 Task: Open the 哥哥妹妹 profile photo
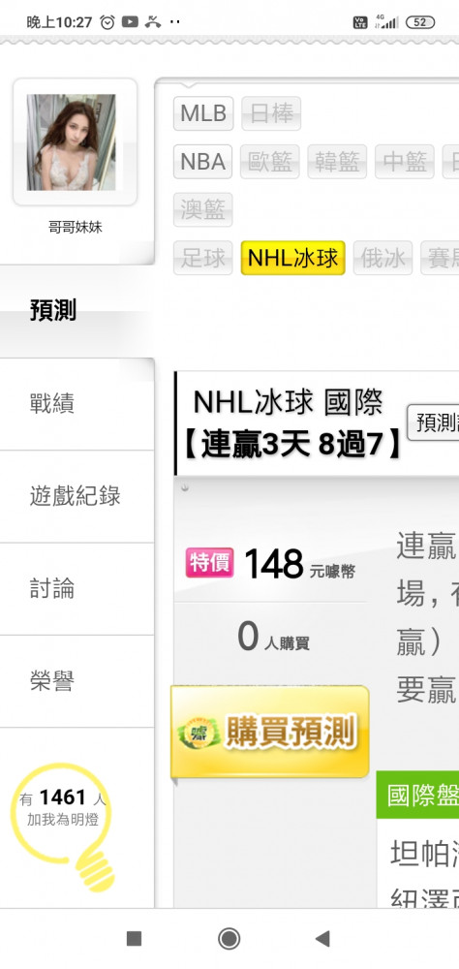(72, 142)
